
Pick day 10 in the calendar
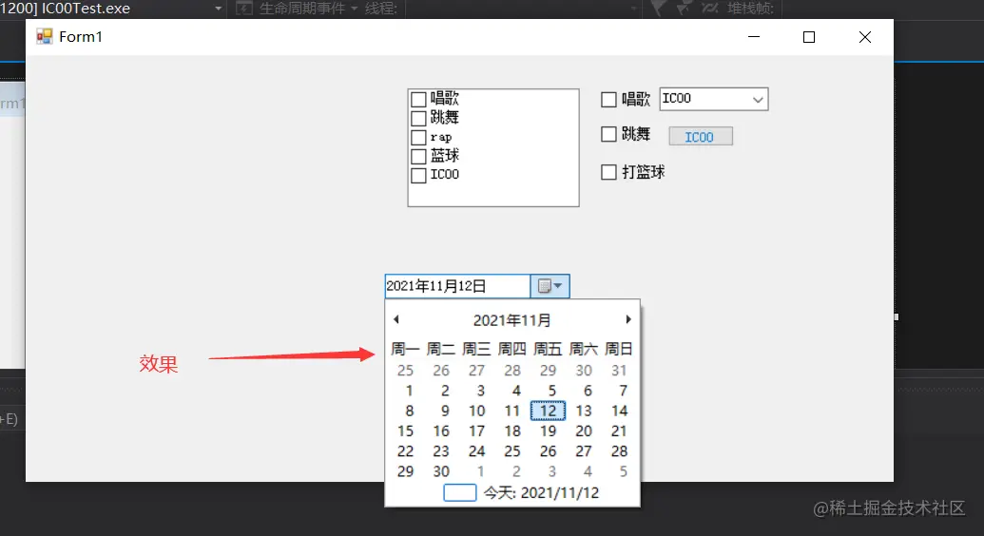(477, 412)
